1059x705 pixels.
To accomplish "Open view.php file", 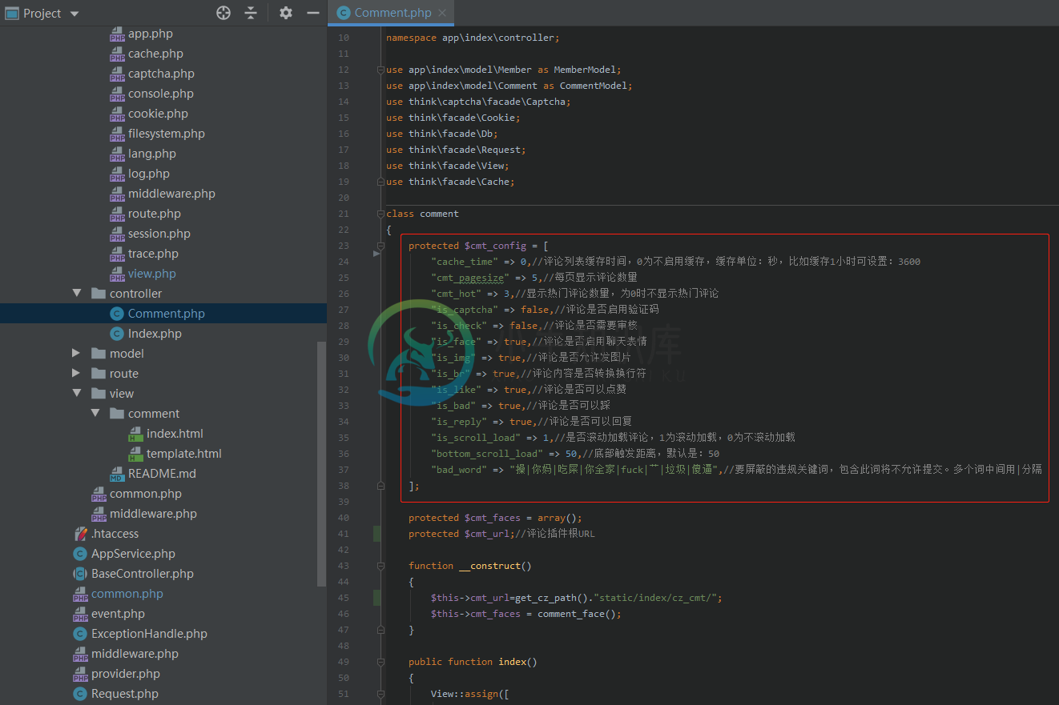I will [x=151, y=274].
